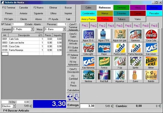163x113 pixels.
Task: Click Ctrl+F2 Salón button
Action: [x=73, y=35]
